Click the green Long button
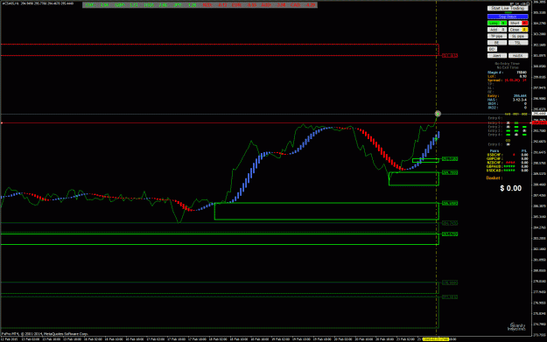Screen dimensions: 547x342 (494, 23)
